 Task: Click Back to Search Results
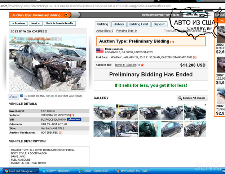(x=59, y=23)
